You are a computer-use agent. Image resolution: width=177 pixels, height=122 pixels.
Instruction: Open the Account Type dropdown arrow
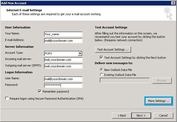pos(80,53)
